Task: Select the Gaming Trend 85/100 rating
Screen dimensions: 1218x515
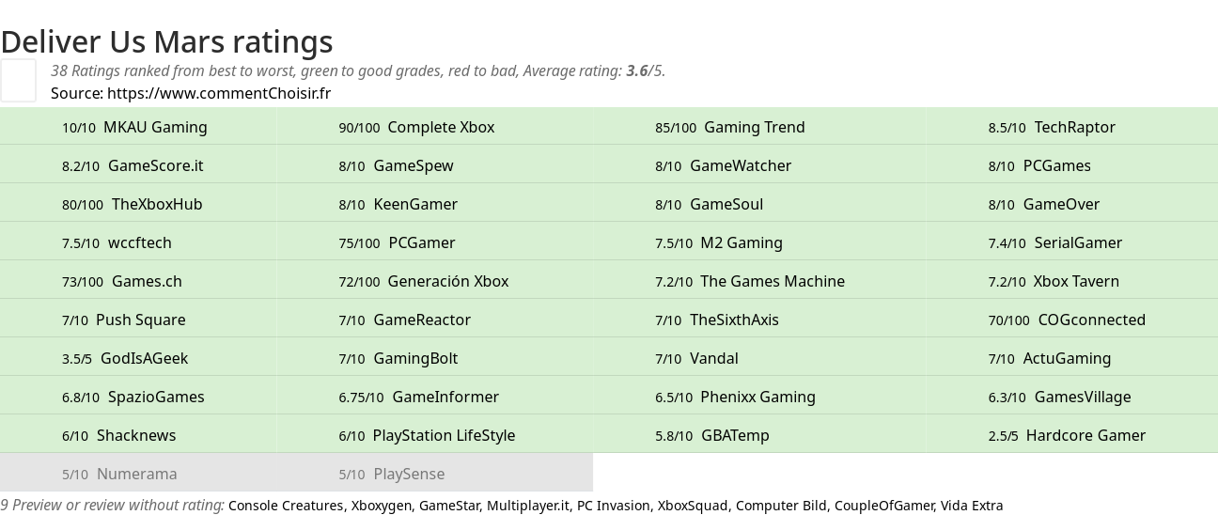Action: [x=730, y=127]
